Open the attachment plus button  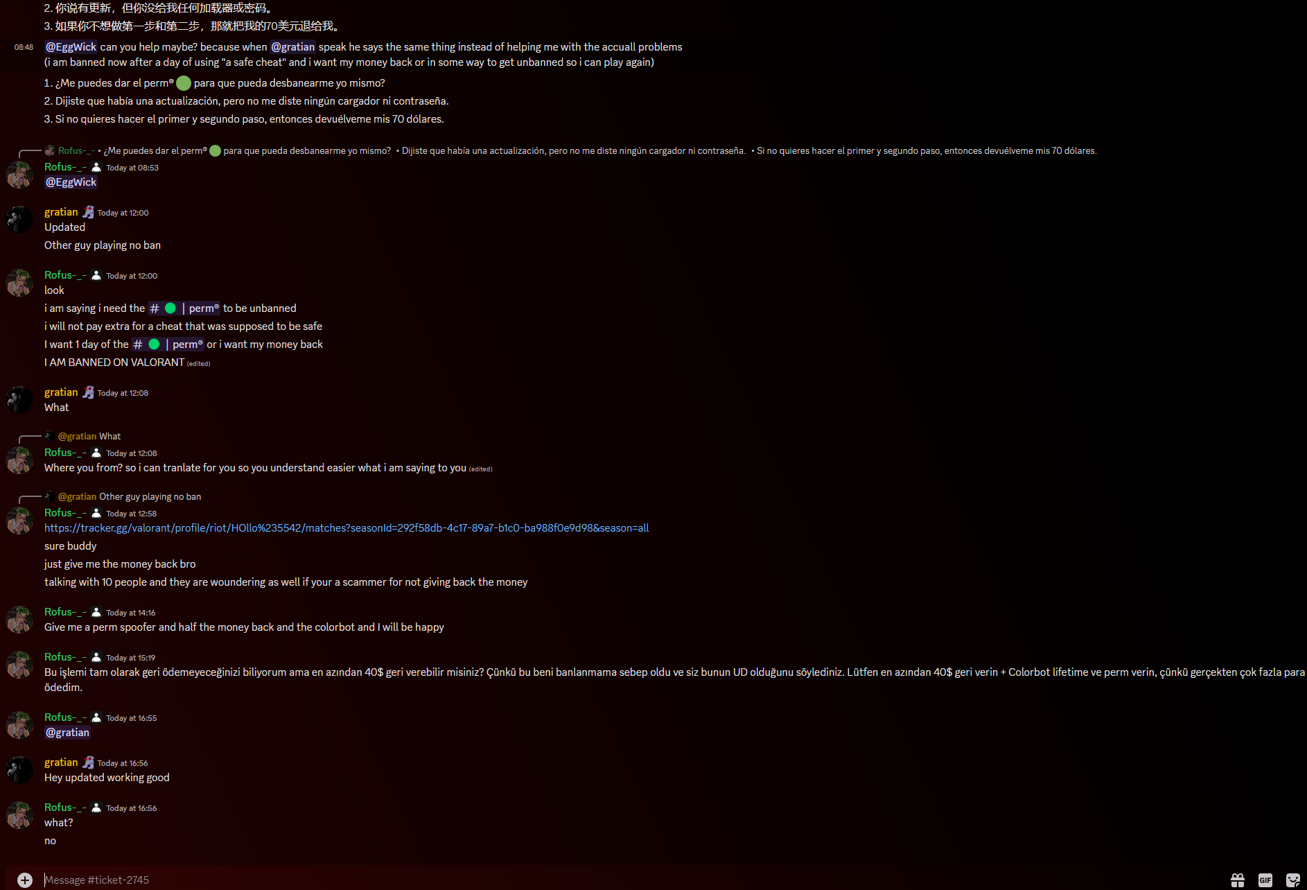25,880
